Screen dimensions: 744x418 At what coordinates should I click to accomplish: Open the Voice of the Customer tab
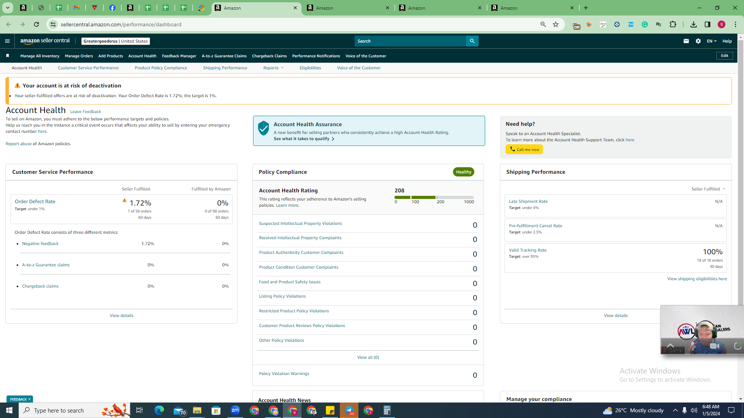coord(359,68)
